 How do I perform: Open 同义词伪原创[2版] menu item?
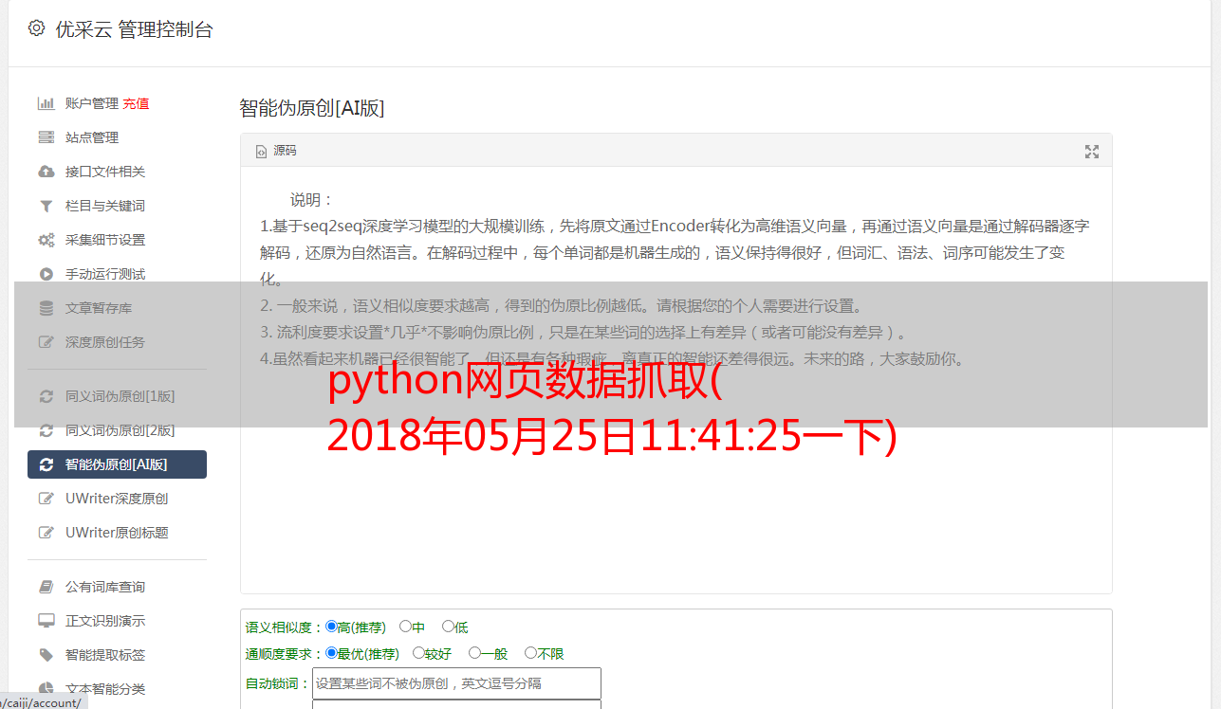point(120,430)
